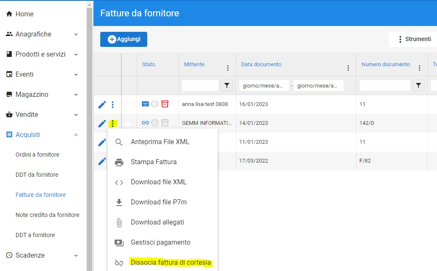Expand the Magazzino section chevron
The width and height of the screenshot is (437, 271).
(76, 95)
